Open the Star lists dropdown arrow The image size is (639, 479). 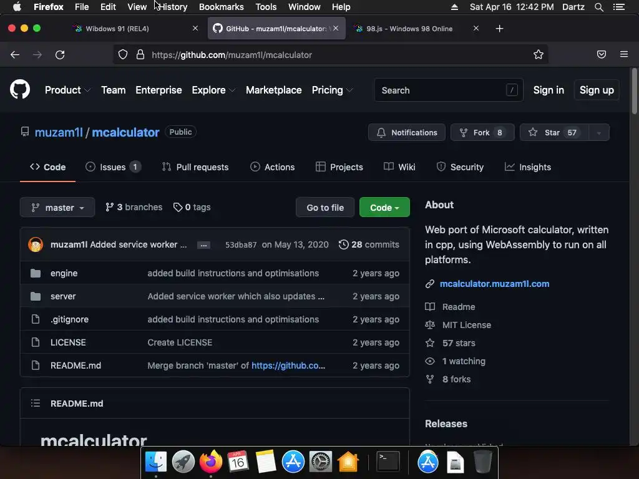pyautogui.click(x=598, y=132)
